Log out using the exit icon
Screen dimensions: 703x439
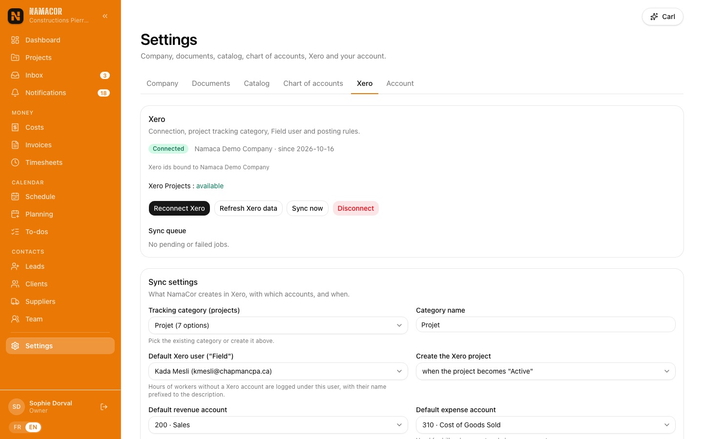[x=104, y=407]
